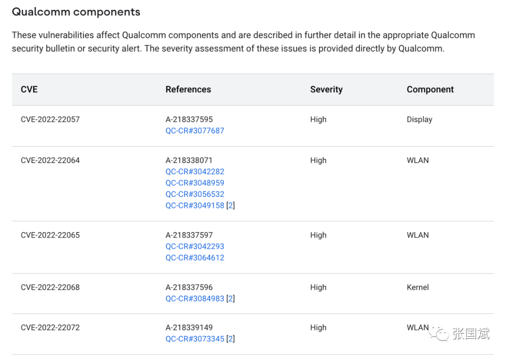The image size is (506, 356).
Task: Click the CVE-2022-22068 table entry
Action: pyautogui.click(x=50, y=287)
